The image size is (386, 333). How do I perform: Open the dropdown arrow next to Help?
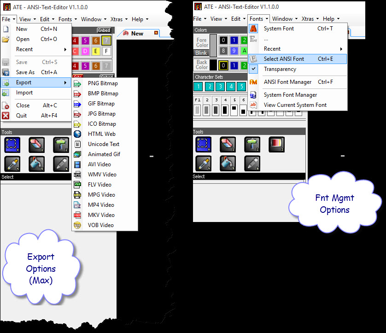[x=339, y=19]
